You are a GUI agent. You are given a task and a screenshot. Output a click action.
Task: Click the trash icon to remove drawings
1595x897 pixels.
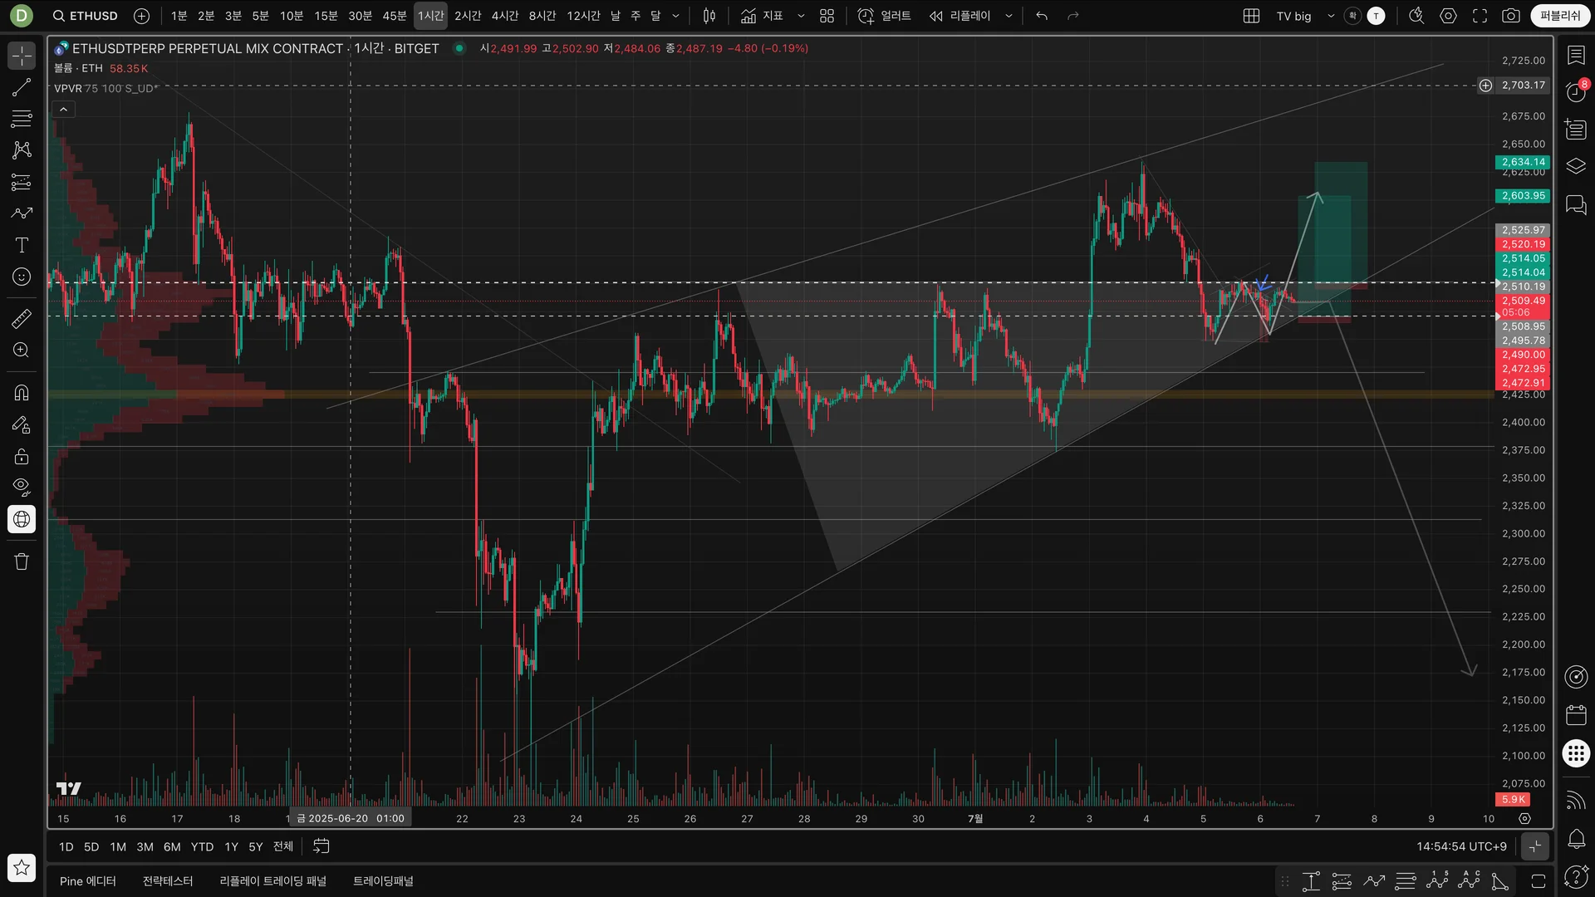pos(22,562)
